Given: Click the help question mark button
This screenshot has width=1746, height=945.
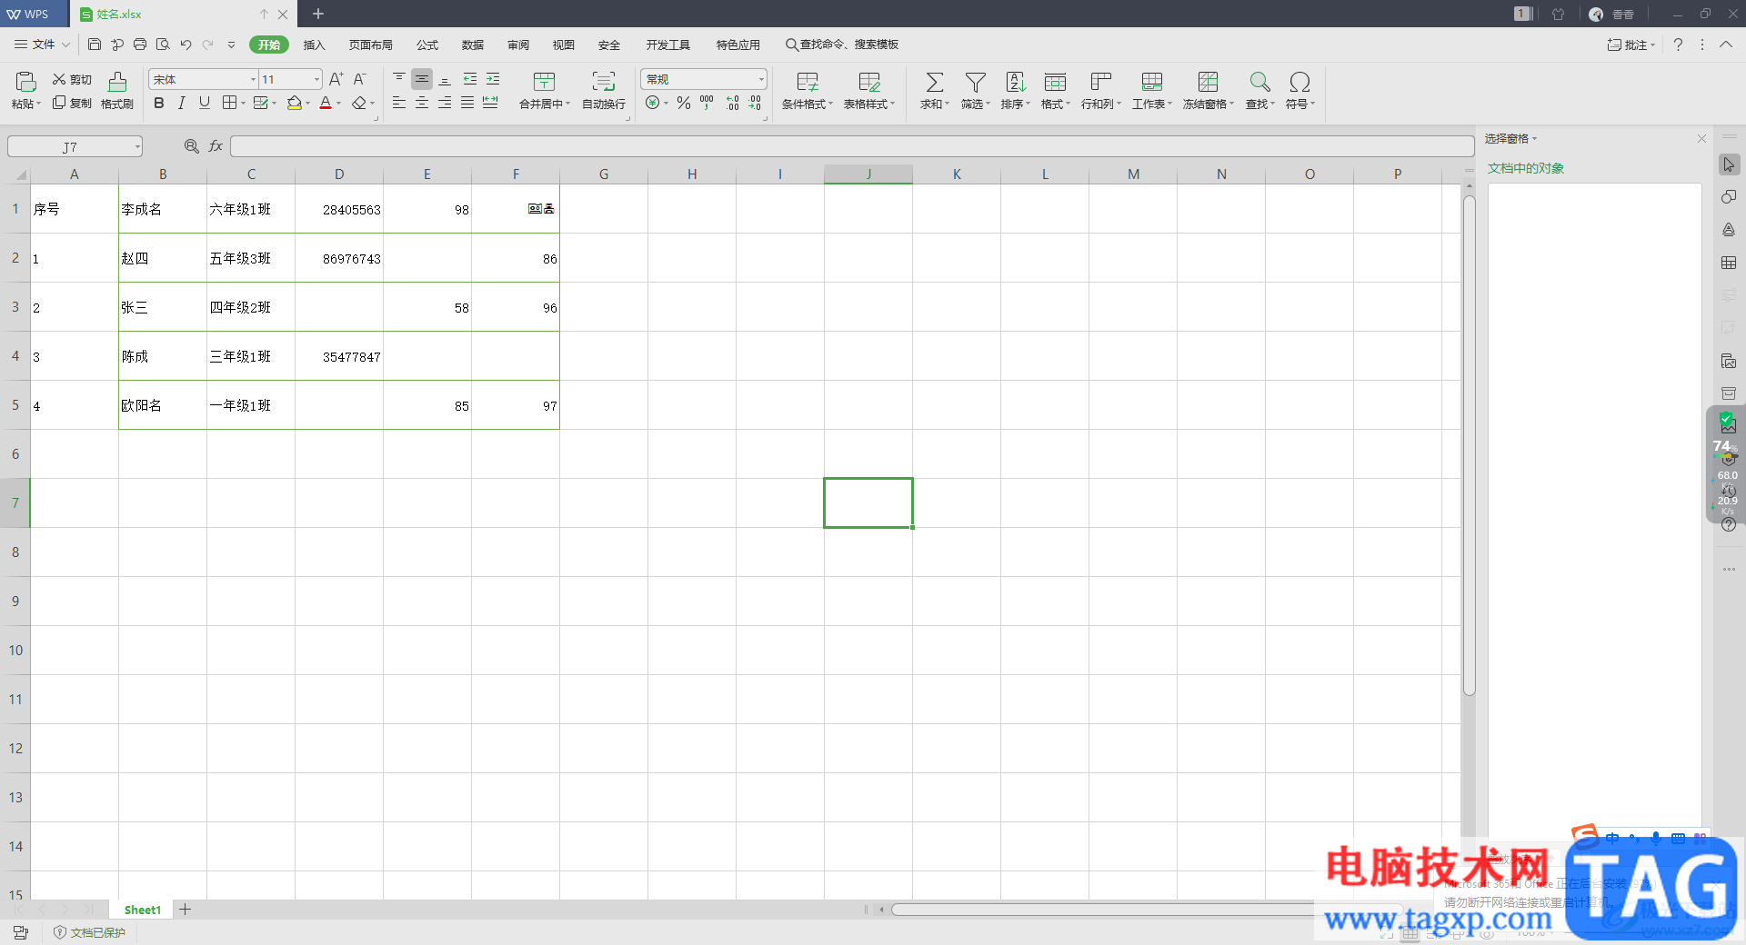Looking at the screenshot, I should [1678, 45].
